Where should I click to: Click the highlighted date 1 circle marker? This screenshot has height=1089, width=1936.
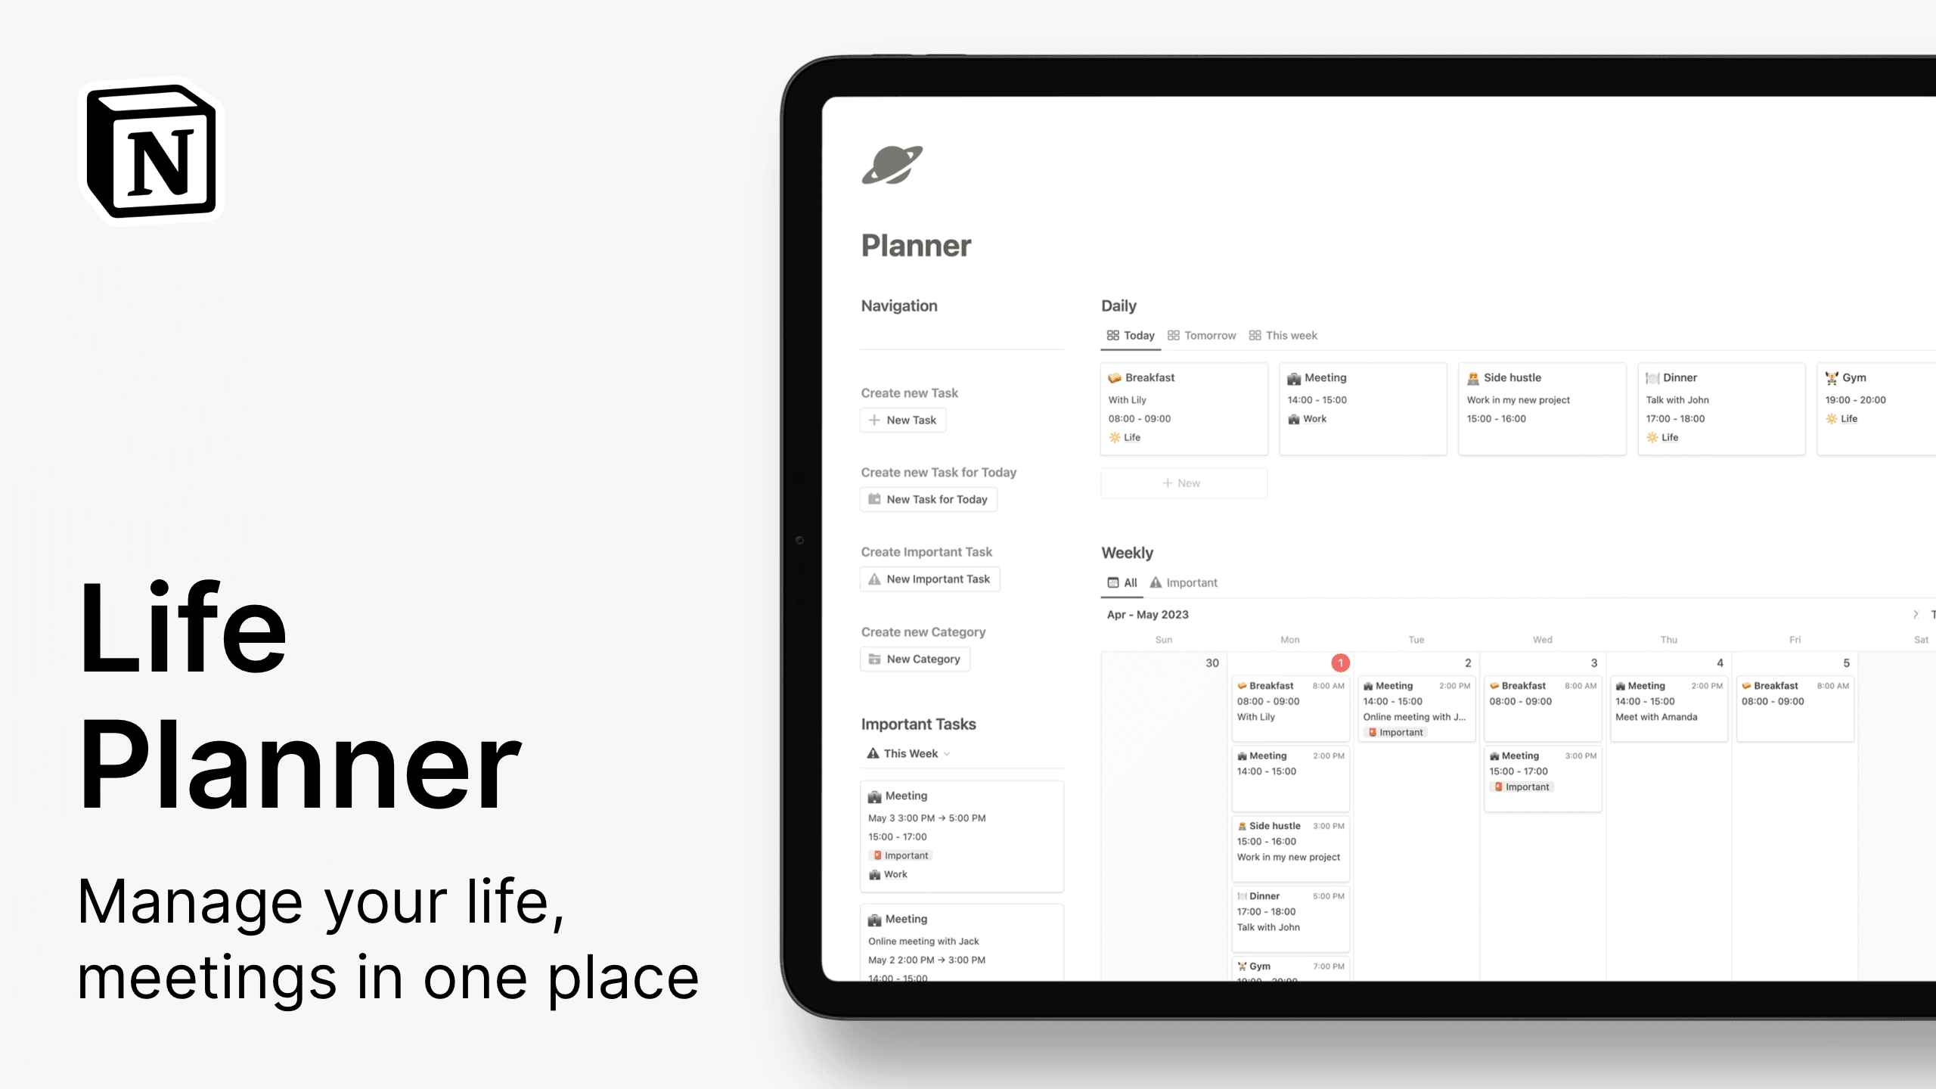click(x=1340, y=661)
